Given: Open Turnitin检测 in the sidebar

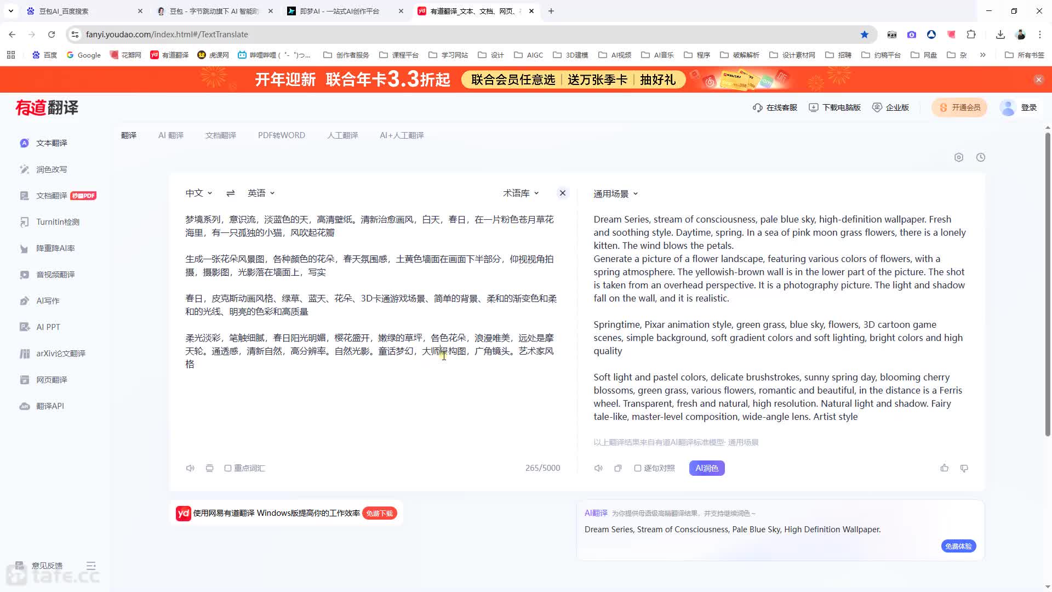Looking at the screenshot, I should [50, 222].
